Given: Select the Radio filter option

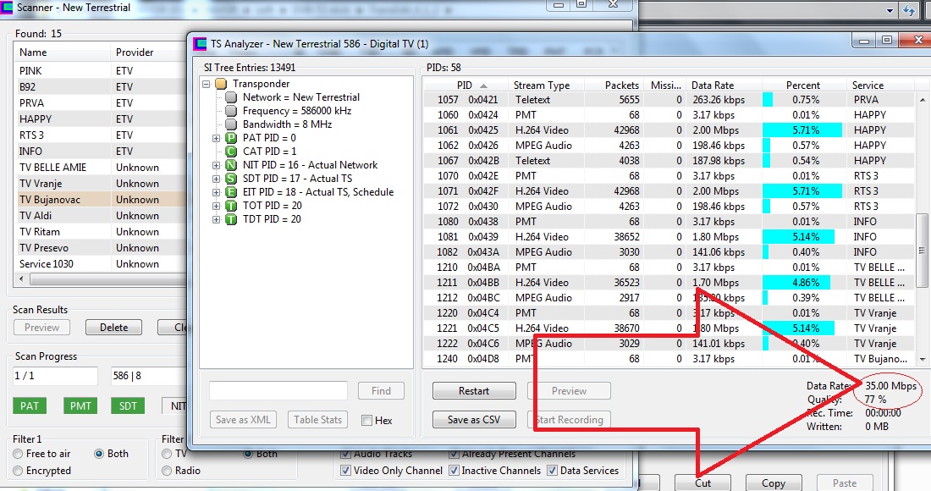Looking at the screenshot, I should click(167, 471).
